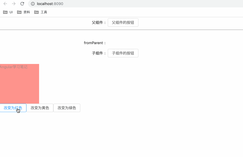
Task: Click the pink Angular学习笔记 box
Action: point(19,84)
